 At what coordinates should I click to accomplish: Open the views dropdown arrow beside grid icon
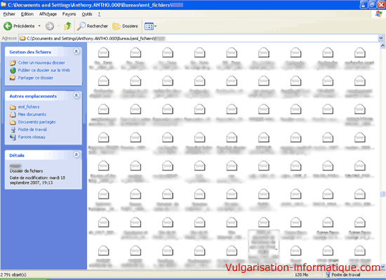(x=156, y=26)
